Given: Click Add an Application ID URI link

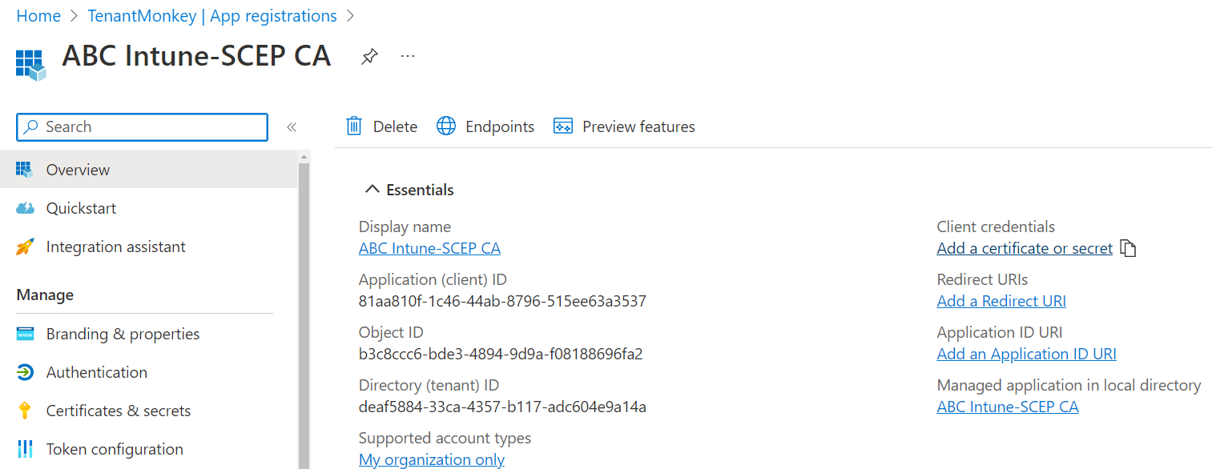Looking at the screenshot, I should pos(1026,354).
